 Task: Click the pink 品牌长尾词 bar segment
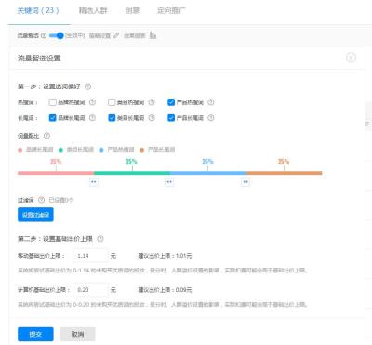pyautogui.click(x=56, y=173)
